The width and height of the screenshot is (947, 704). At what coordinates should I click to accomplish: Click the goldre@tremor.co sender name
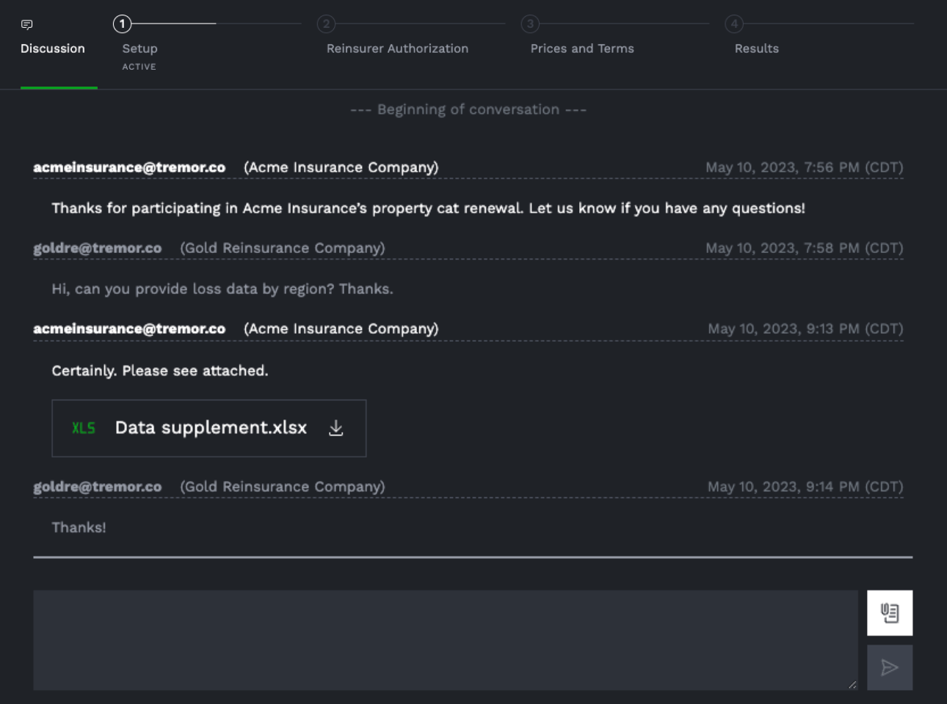pos(98,248)
